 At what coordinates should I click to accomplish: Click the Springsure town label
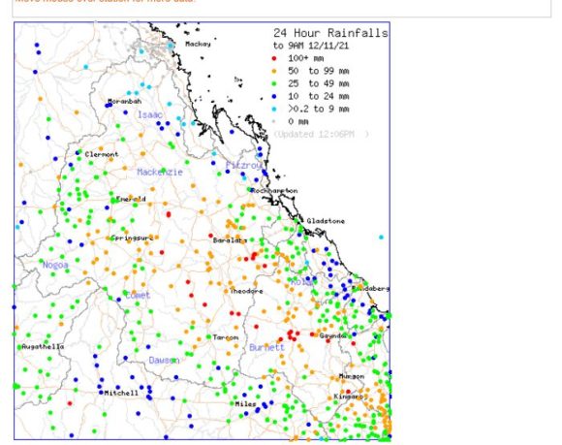[132, 238]
